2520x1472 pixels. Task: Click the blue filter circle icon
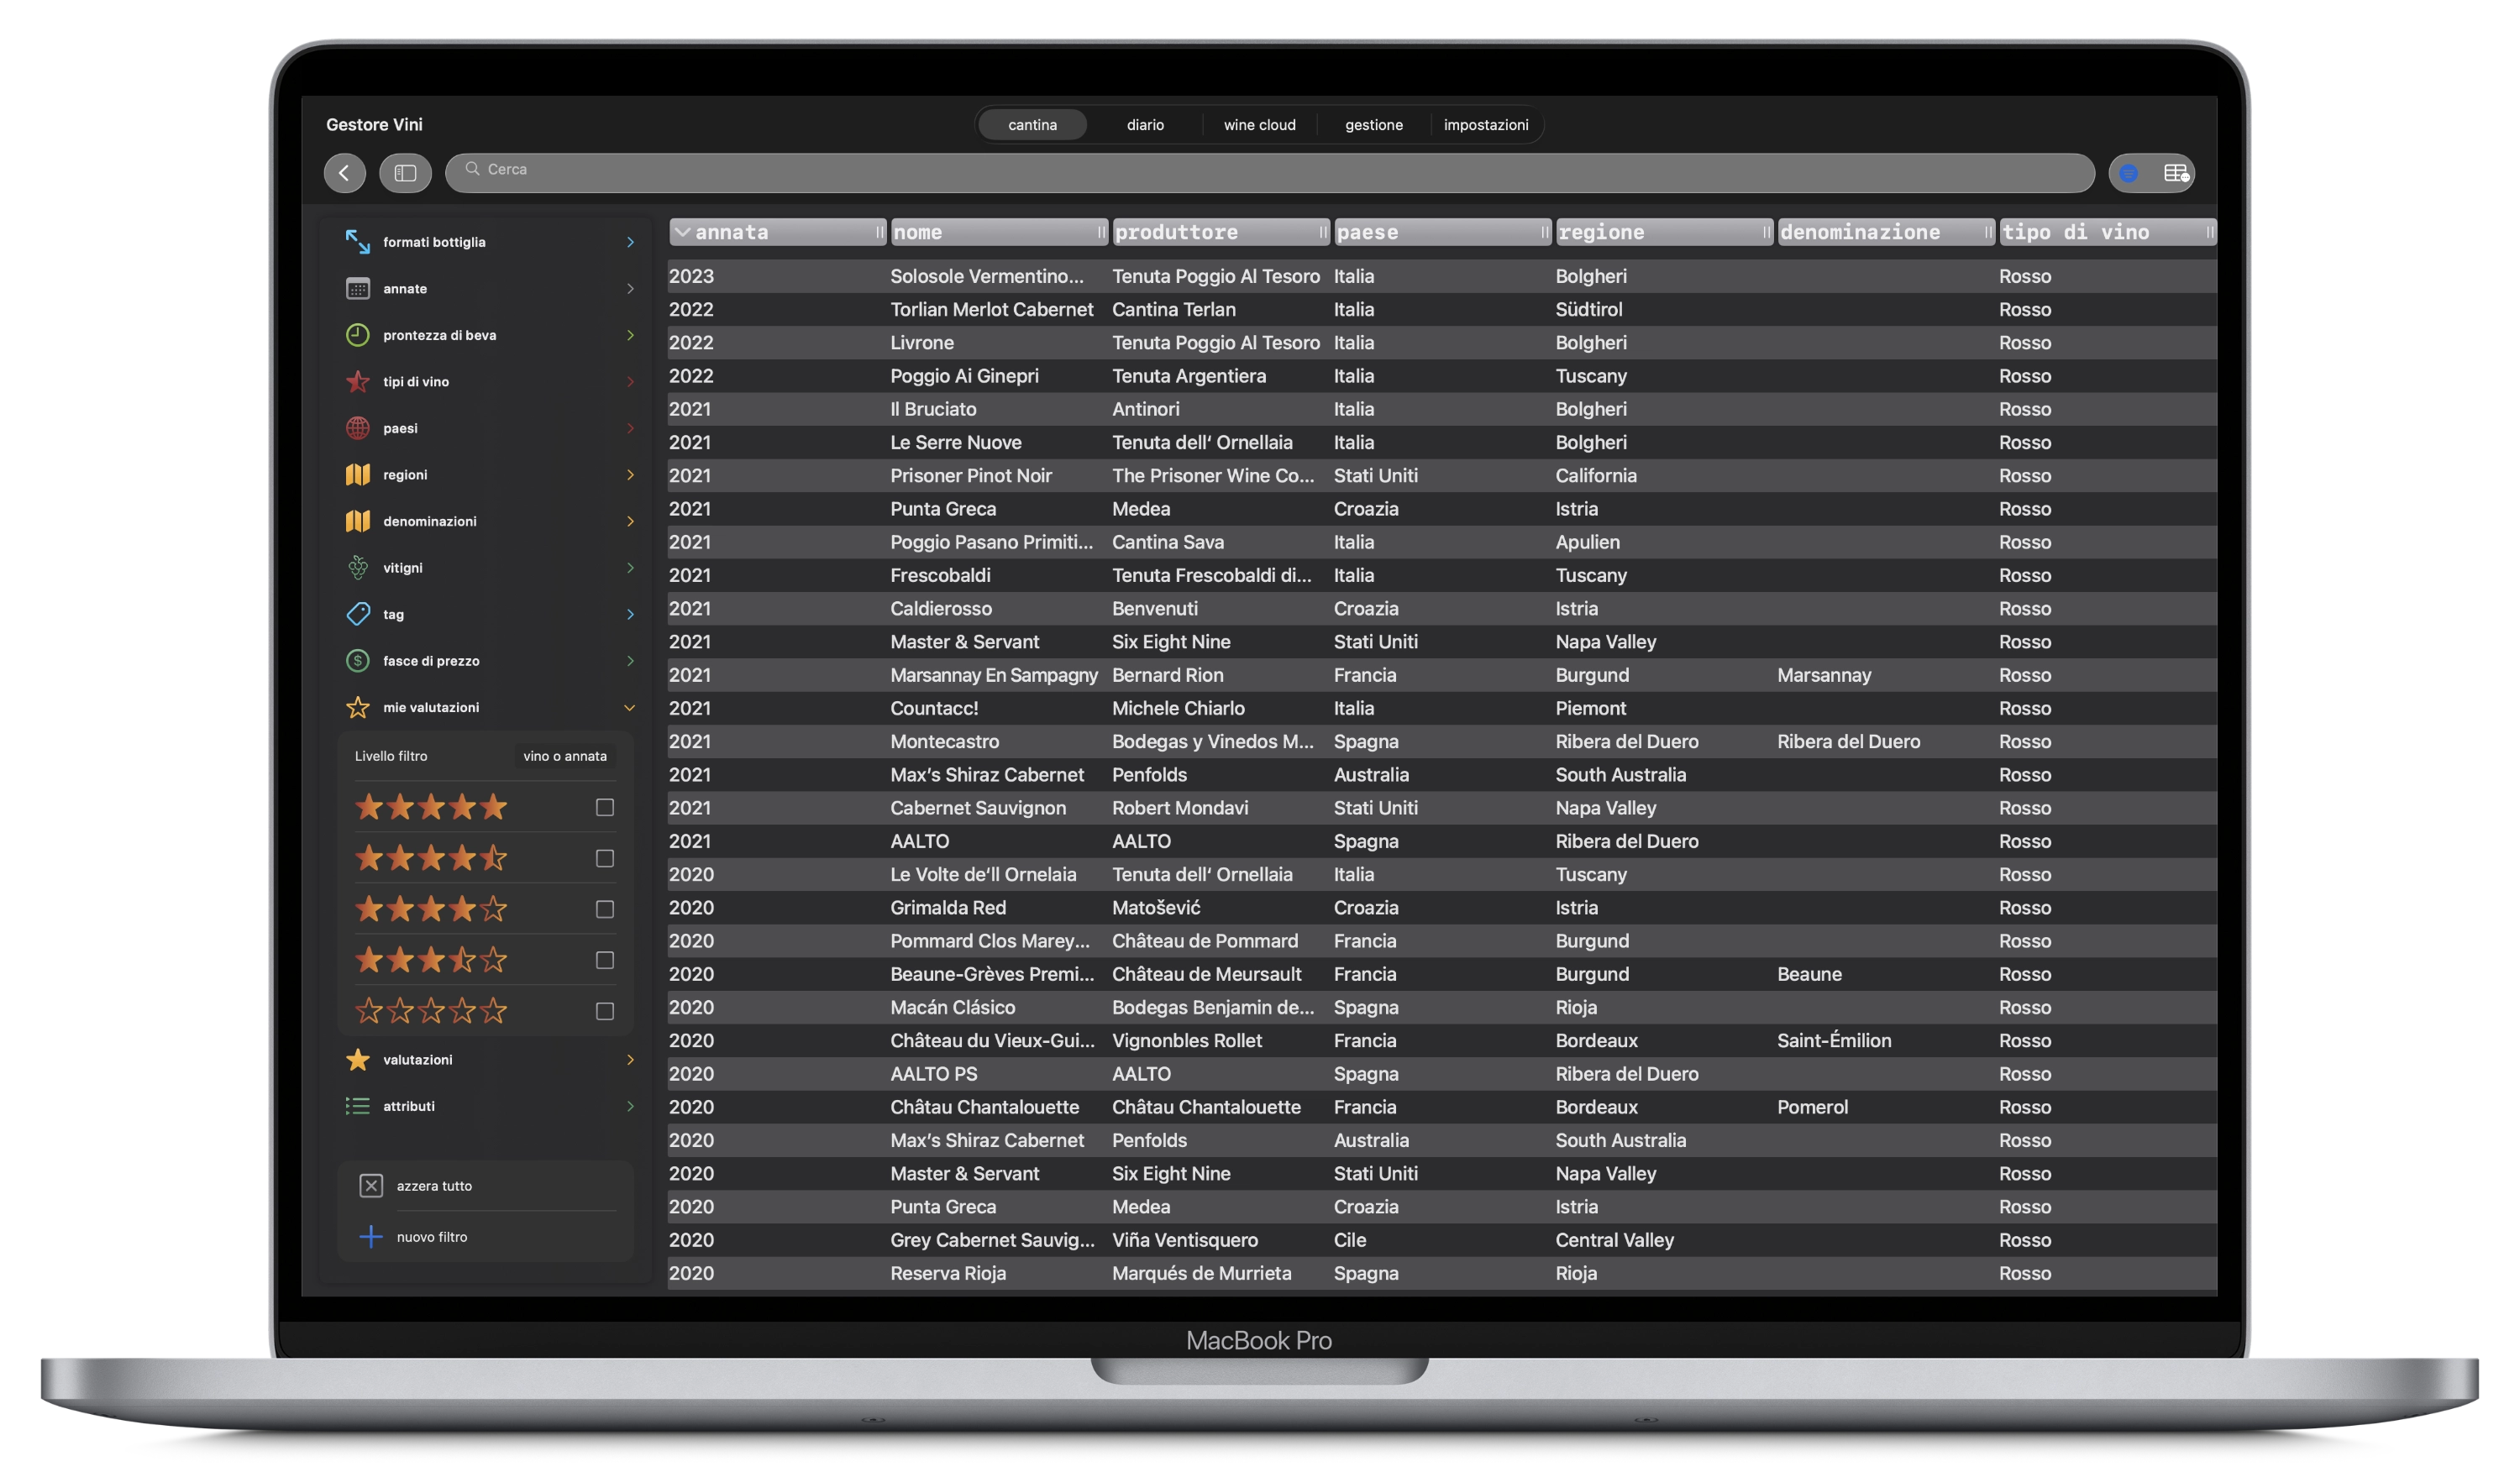point(2129,173)
